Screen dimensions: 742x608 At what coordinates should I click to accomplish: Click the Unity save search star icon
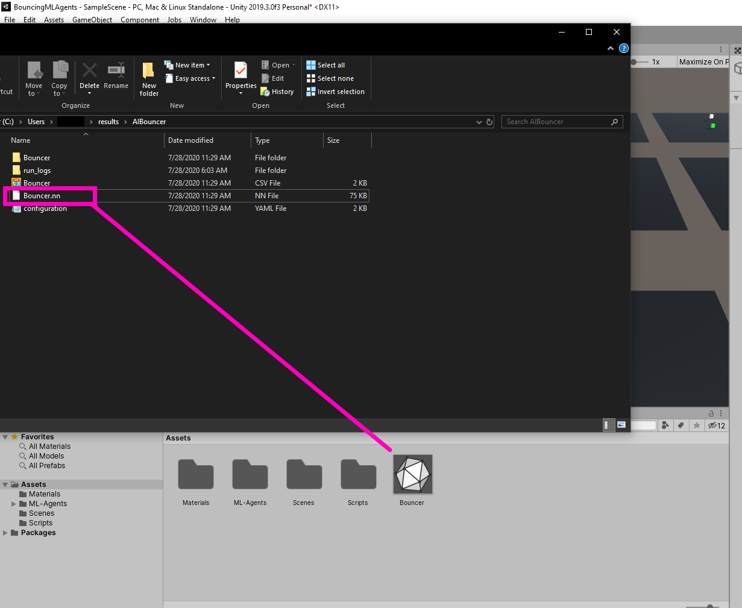697,425
